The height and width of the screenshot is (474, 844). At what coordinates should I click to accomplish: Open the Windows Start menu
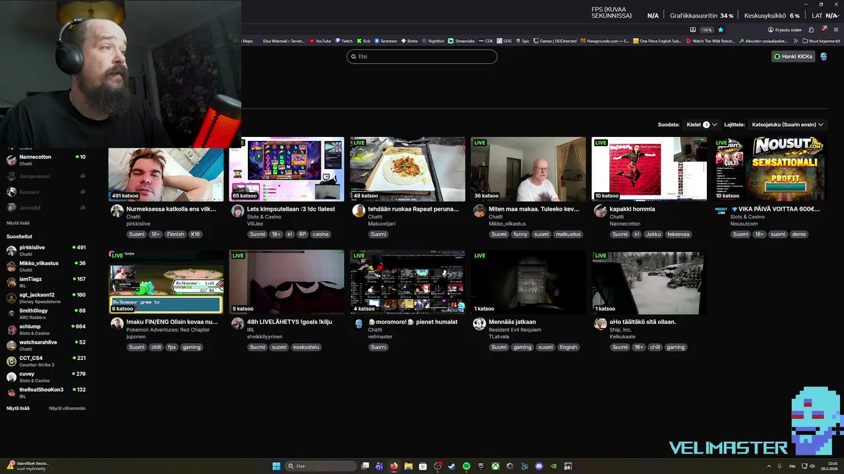click(276, 466)
